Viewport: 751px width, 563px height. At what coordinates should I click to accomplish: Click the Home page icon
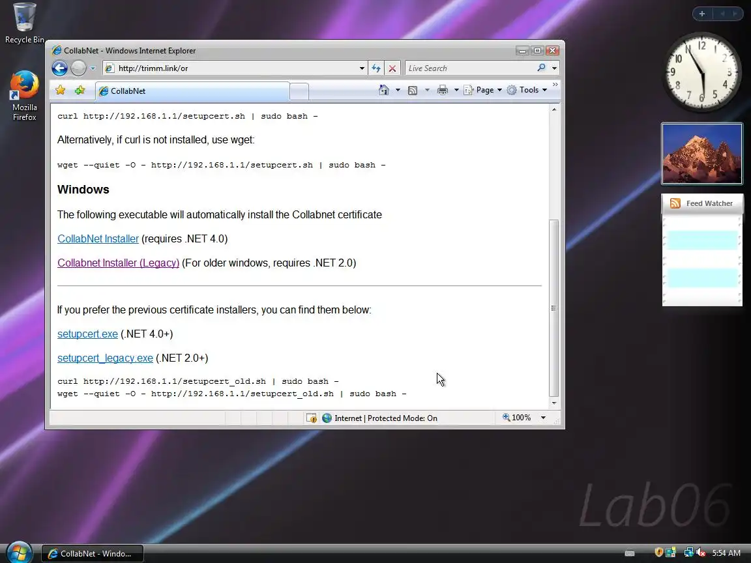point(383,90)
